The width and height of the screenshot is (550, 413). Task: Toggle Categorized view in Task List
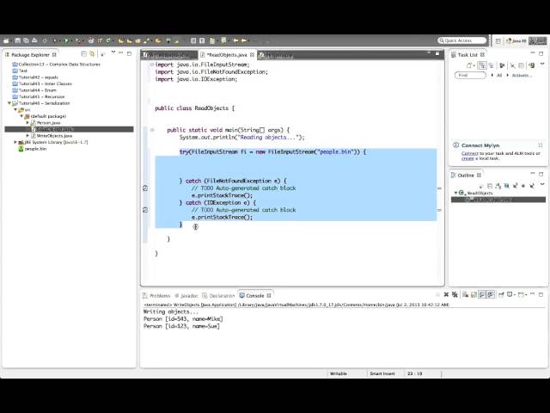point(482,65)
